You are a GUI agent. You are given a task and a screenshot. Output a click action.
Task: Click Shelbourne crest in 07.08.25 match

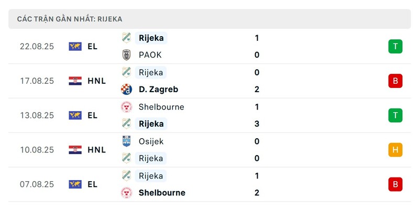(x=126, y=193)
